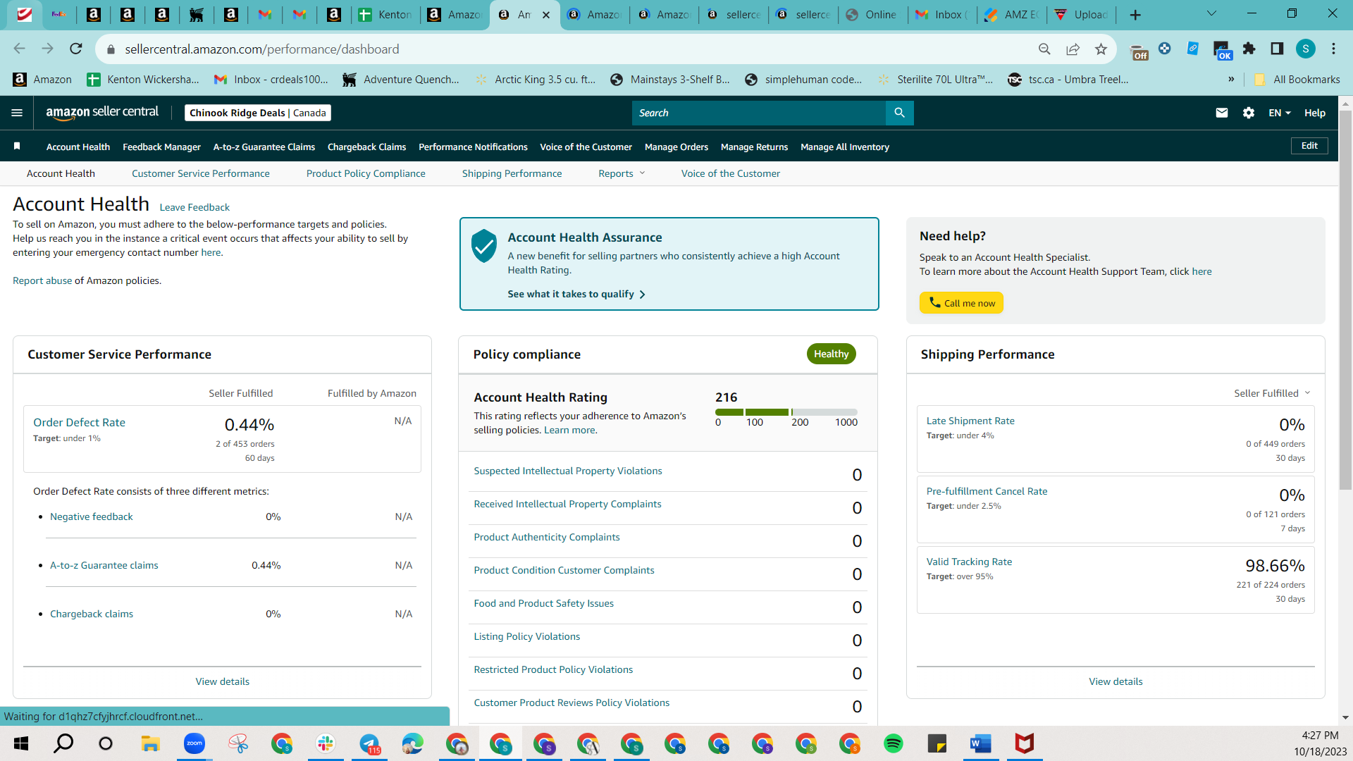
Task: Click See what it takes to qualify
Action: click(576, 294)
